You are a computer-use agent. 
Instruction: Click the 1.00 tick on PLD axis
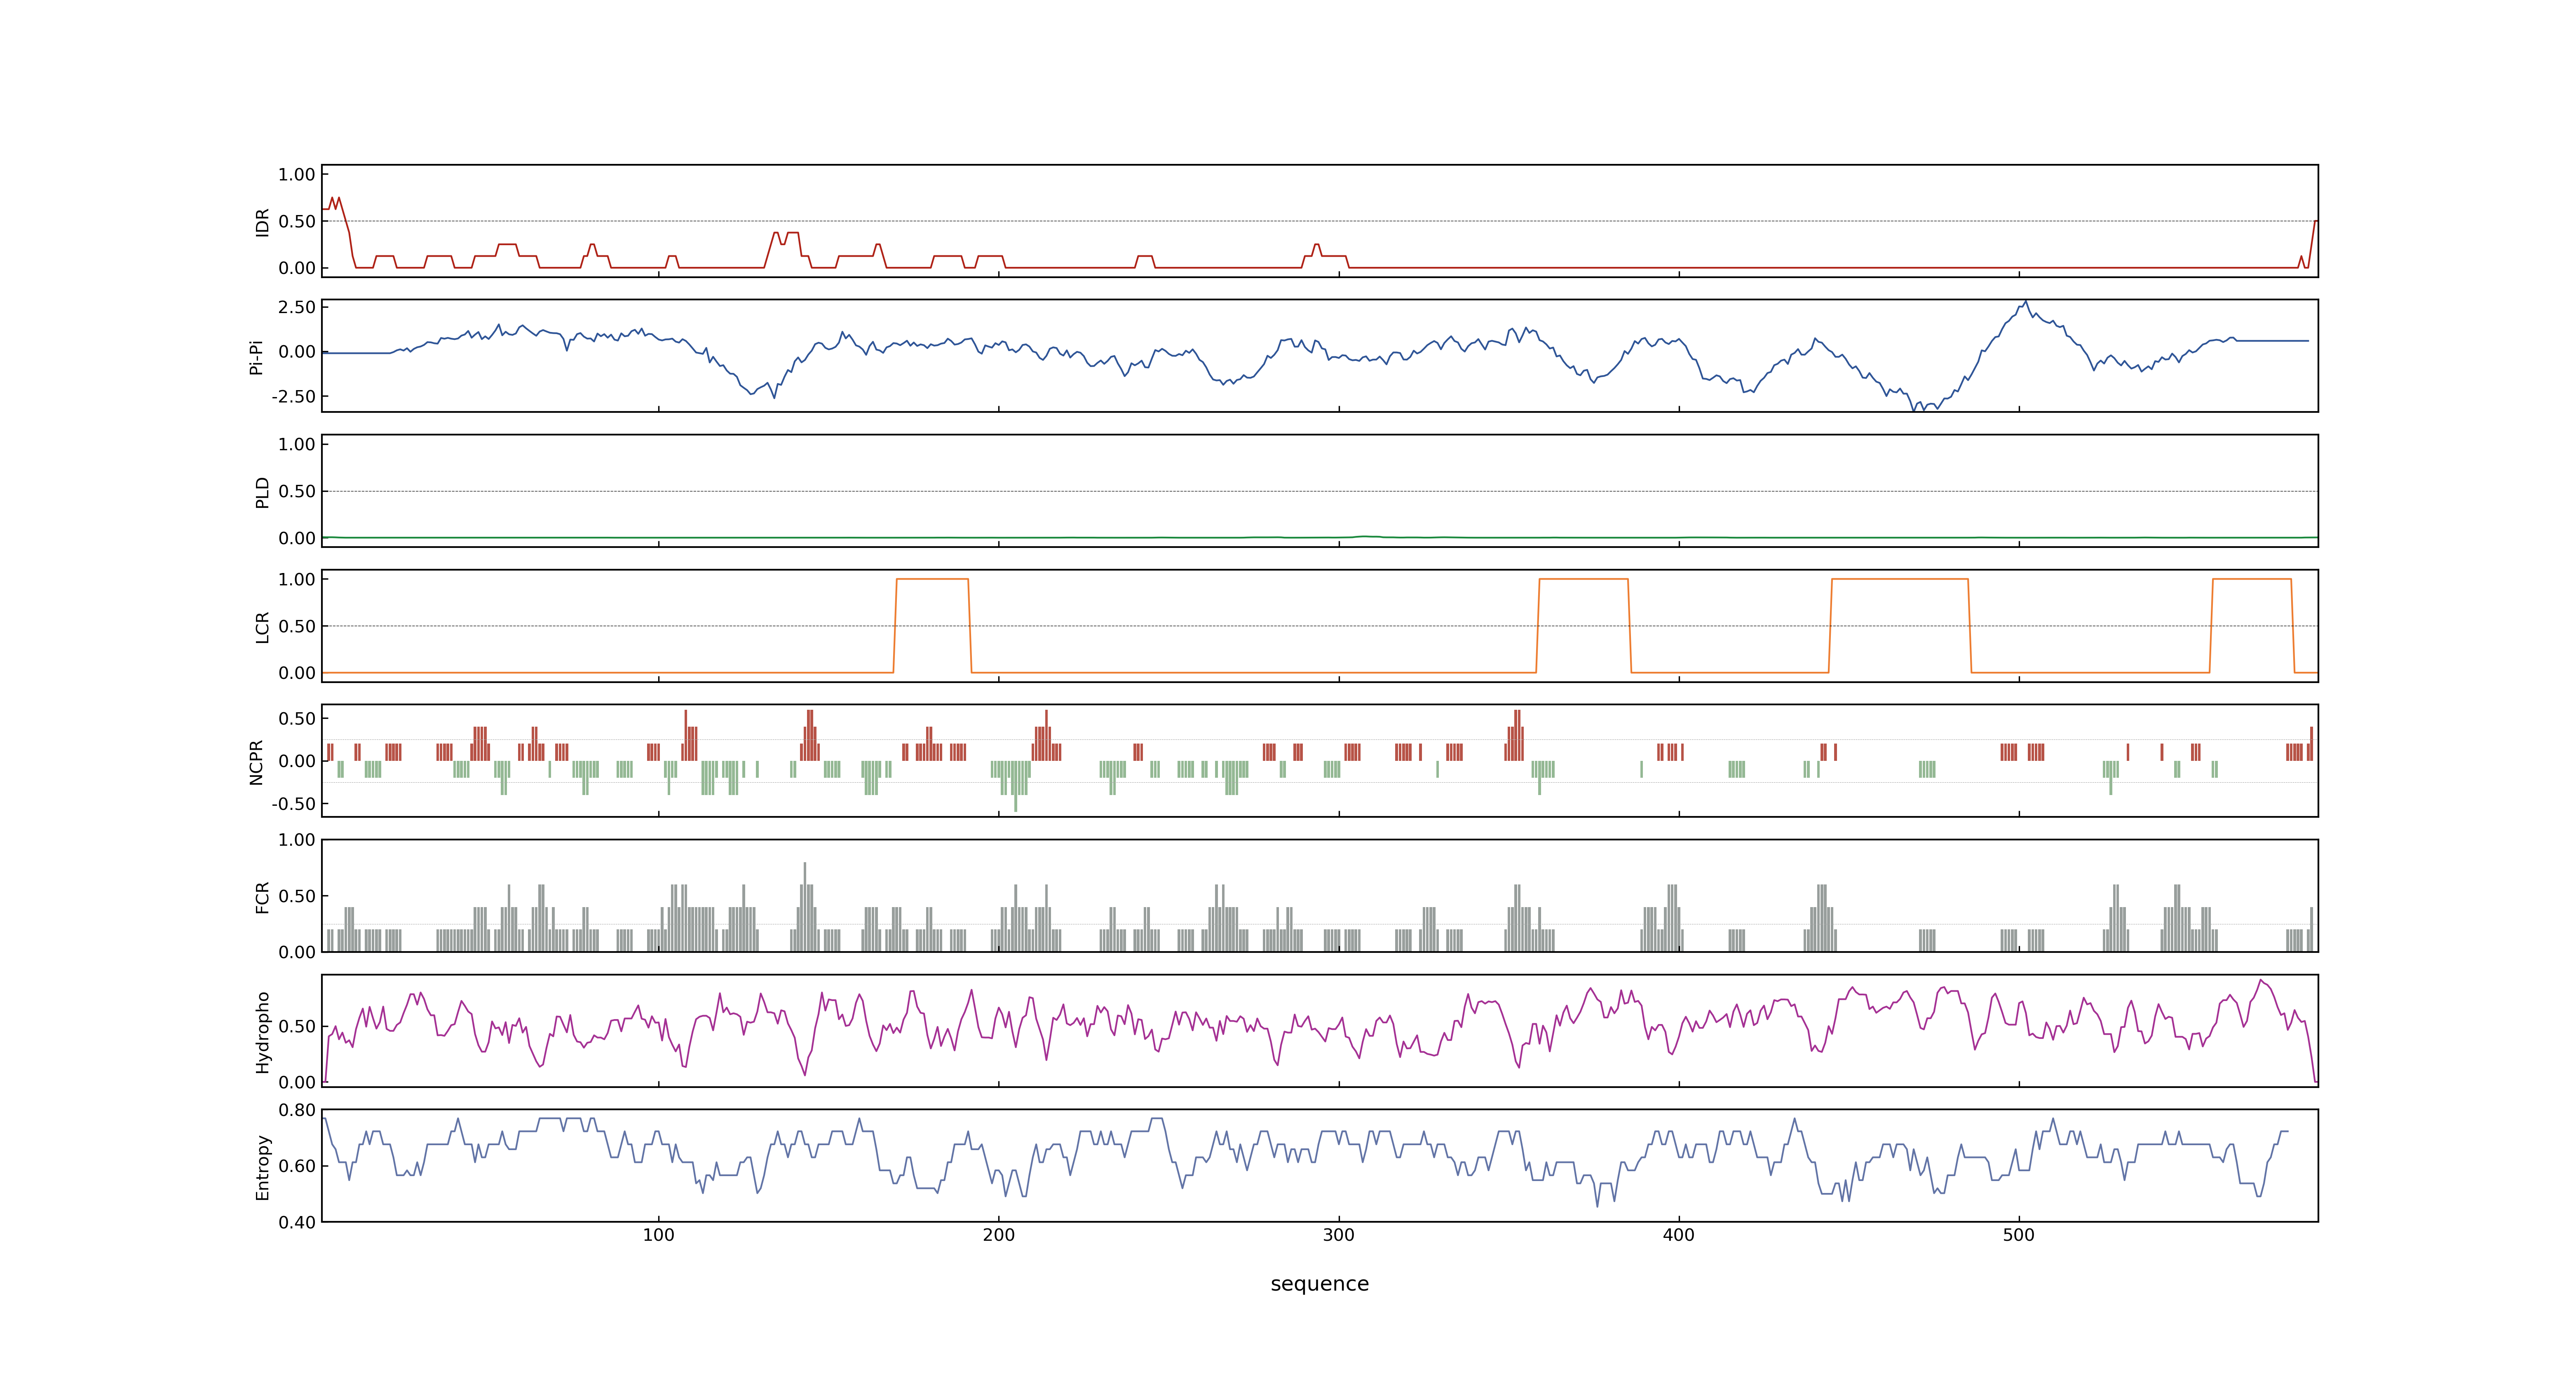(x=297, y=444)
